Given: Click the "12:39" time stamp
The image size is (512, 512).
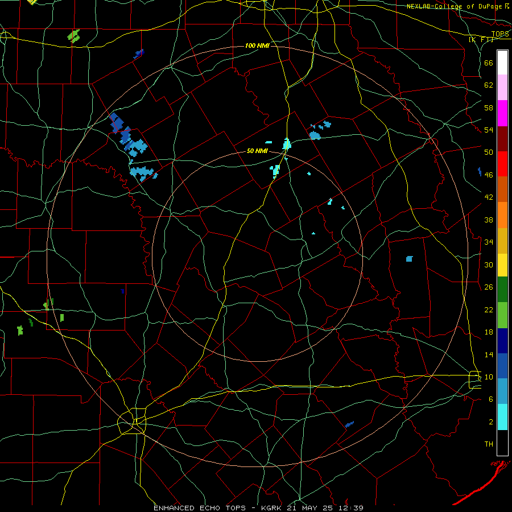Looking at the screenshot, I should pyautogui.click(x=350, y=508).
